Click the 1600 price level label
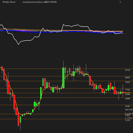 click(x=127, y=99)
